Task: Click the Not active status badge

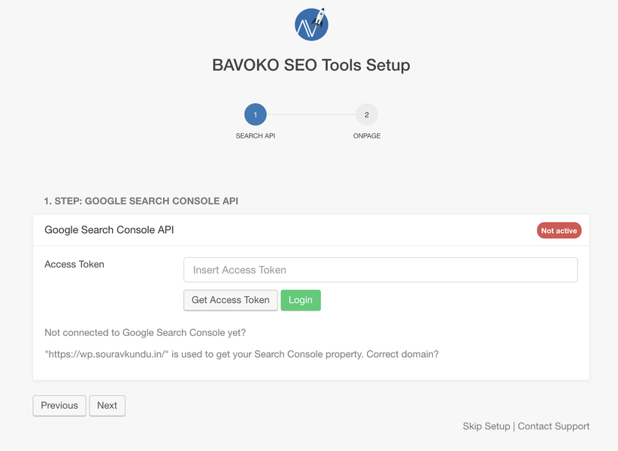Action: [559, 231]
